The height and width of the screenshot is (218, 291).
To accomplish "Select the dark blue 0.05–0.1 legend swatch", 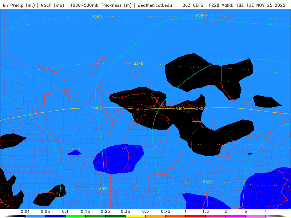I will point(55,216).
